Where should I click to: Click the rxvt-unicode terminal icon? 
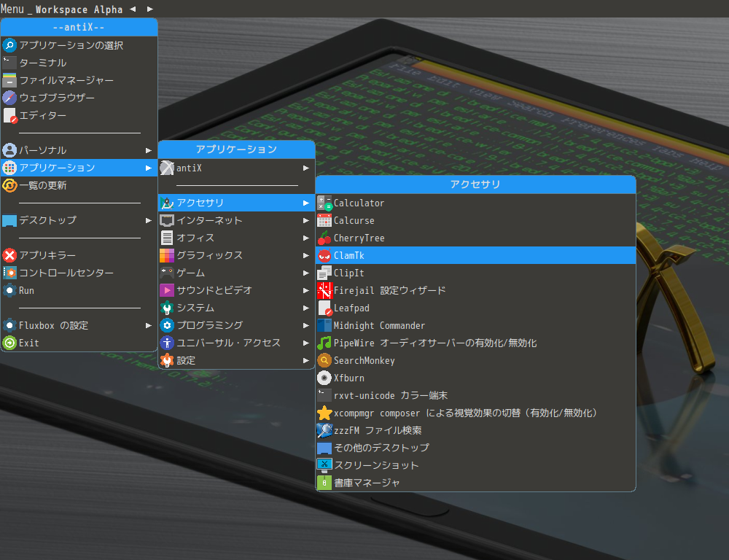click(324, 395)
